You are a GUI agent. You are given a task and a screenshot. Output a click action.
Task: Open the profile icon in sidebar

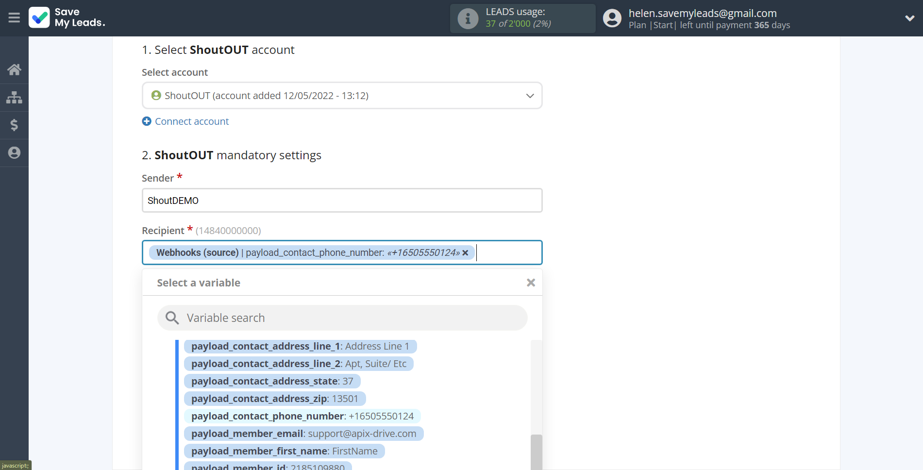coord(14,153)
